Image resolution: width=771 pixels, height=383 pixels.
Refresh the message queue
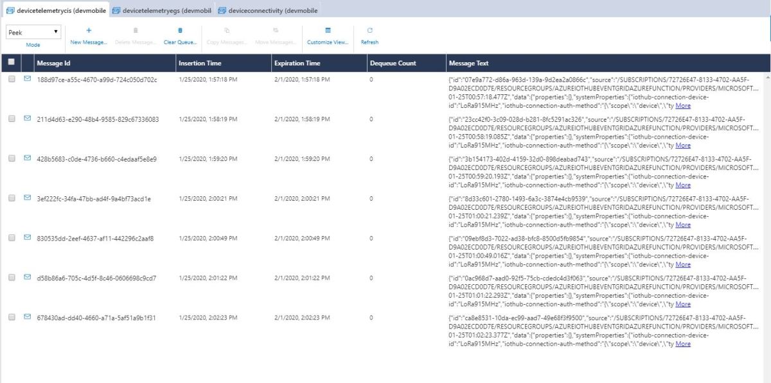371,30
